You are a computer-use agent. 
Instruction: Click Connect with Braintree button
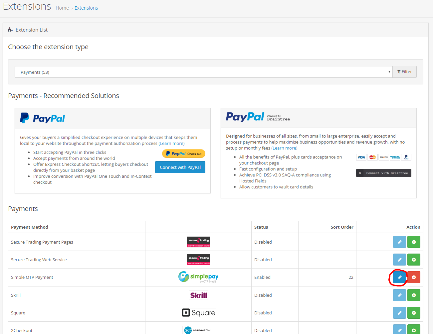click(x=384, y=173)
